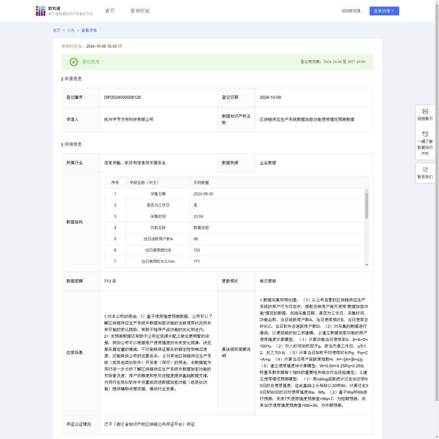Click the sample value 23:59
439x439 pixels.
(x=198, y=216)
